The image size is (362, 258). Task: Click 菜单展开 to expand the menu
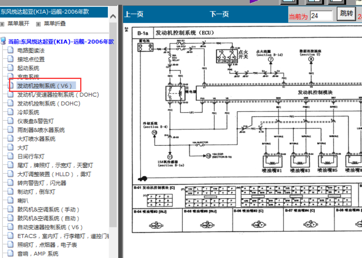coord(18,24)
